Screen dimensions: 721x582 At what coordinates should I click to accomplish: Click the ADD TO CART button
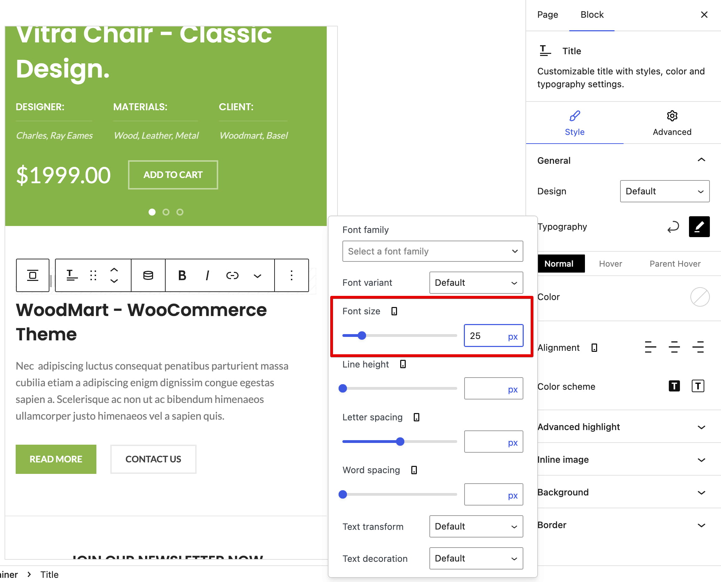pos(173,175)
